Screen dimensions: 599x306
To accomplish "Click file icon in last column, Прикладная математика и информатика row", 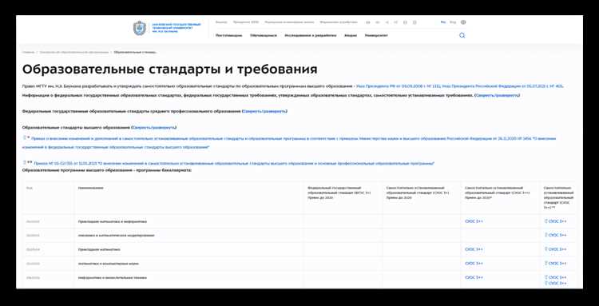I will click(546, 221).
